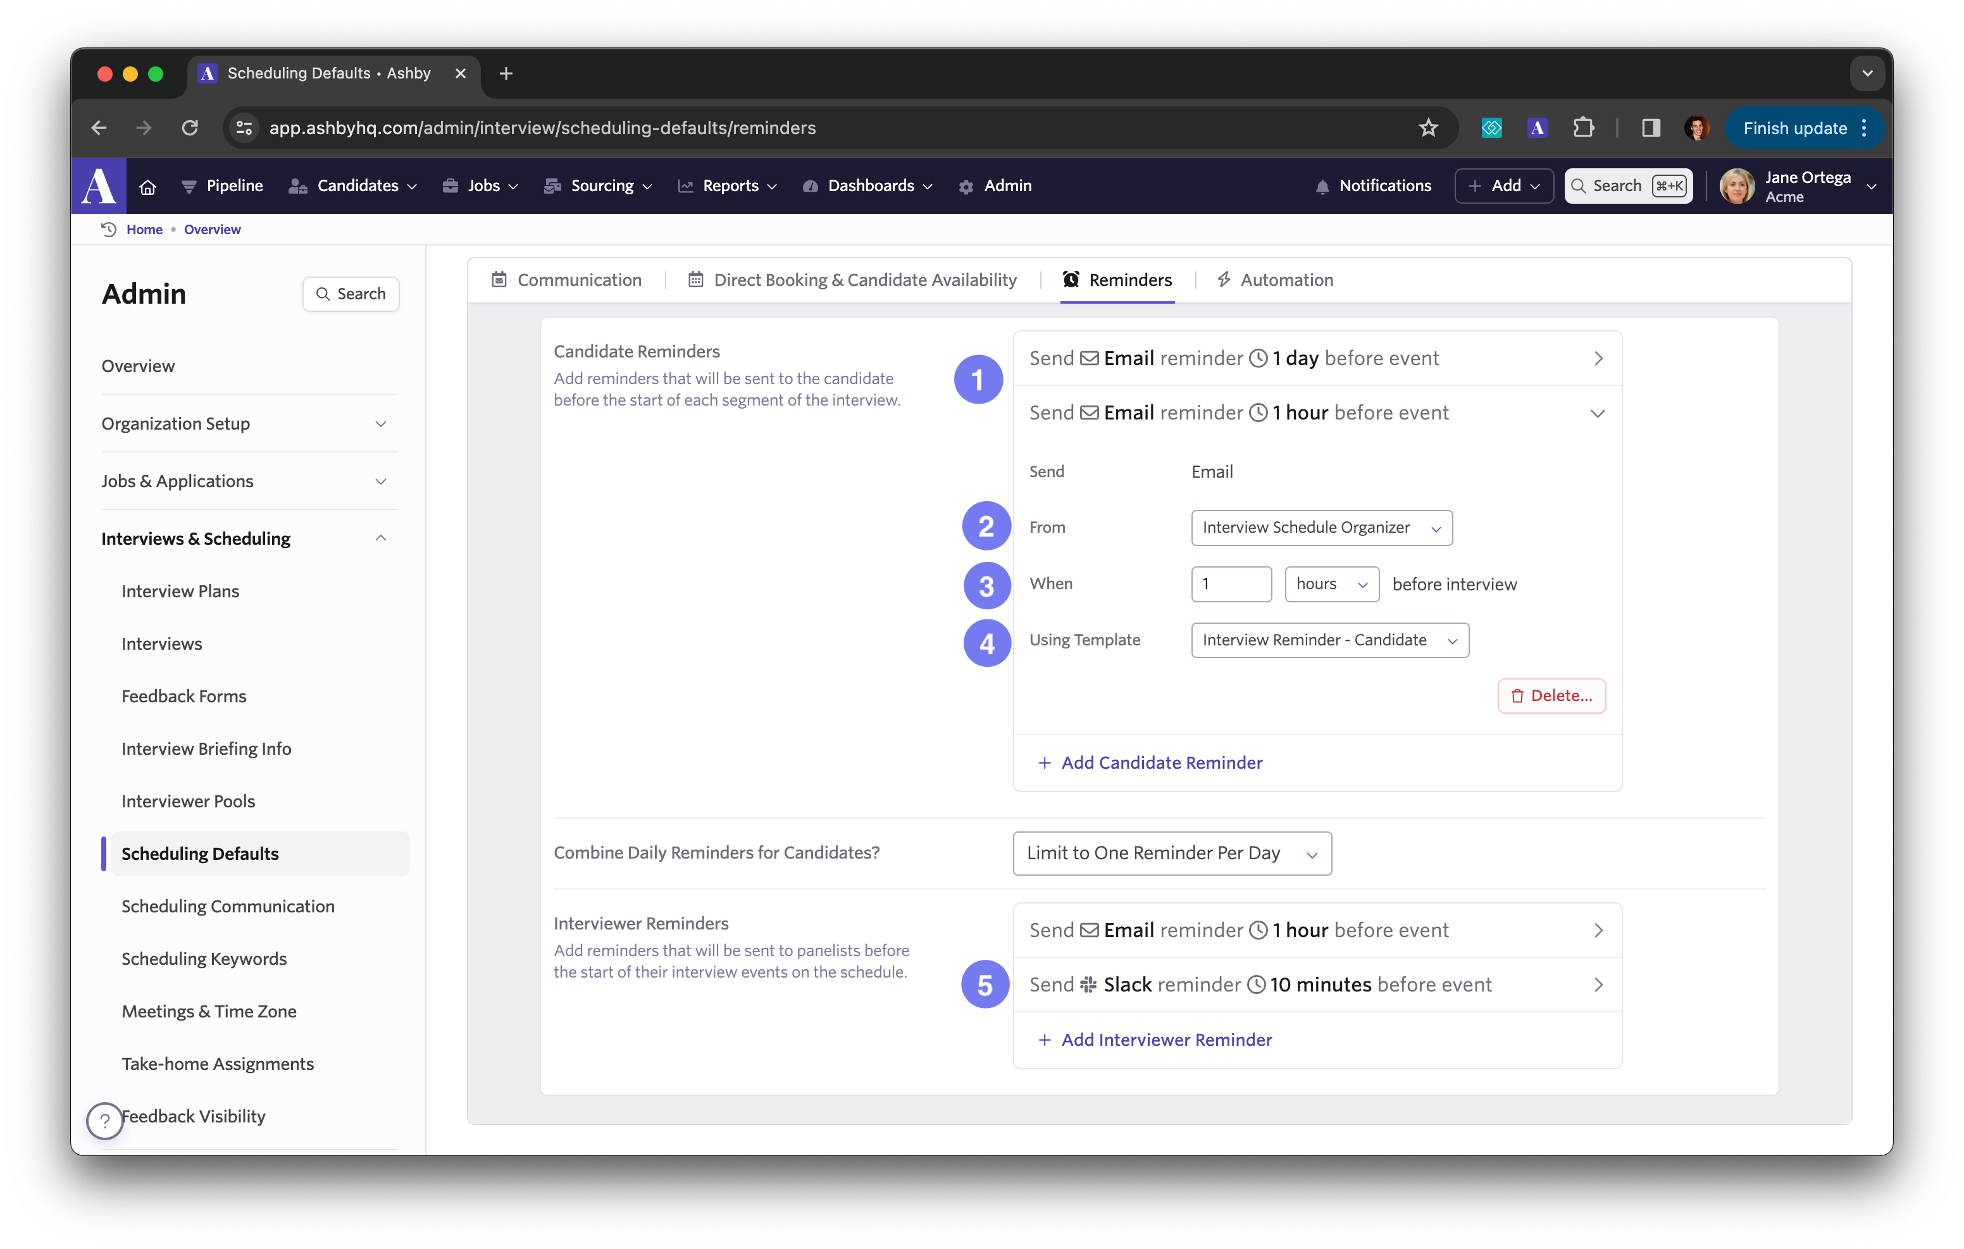Reload the page

[x=190, y=128]
